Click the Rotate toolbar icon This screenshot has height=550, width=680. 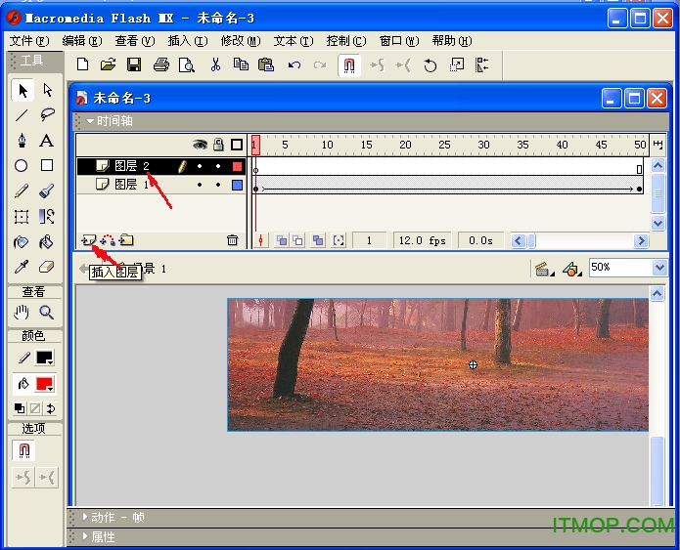click(x=430, y=65)
